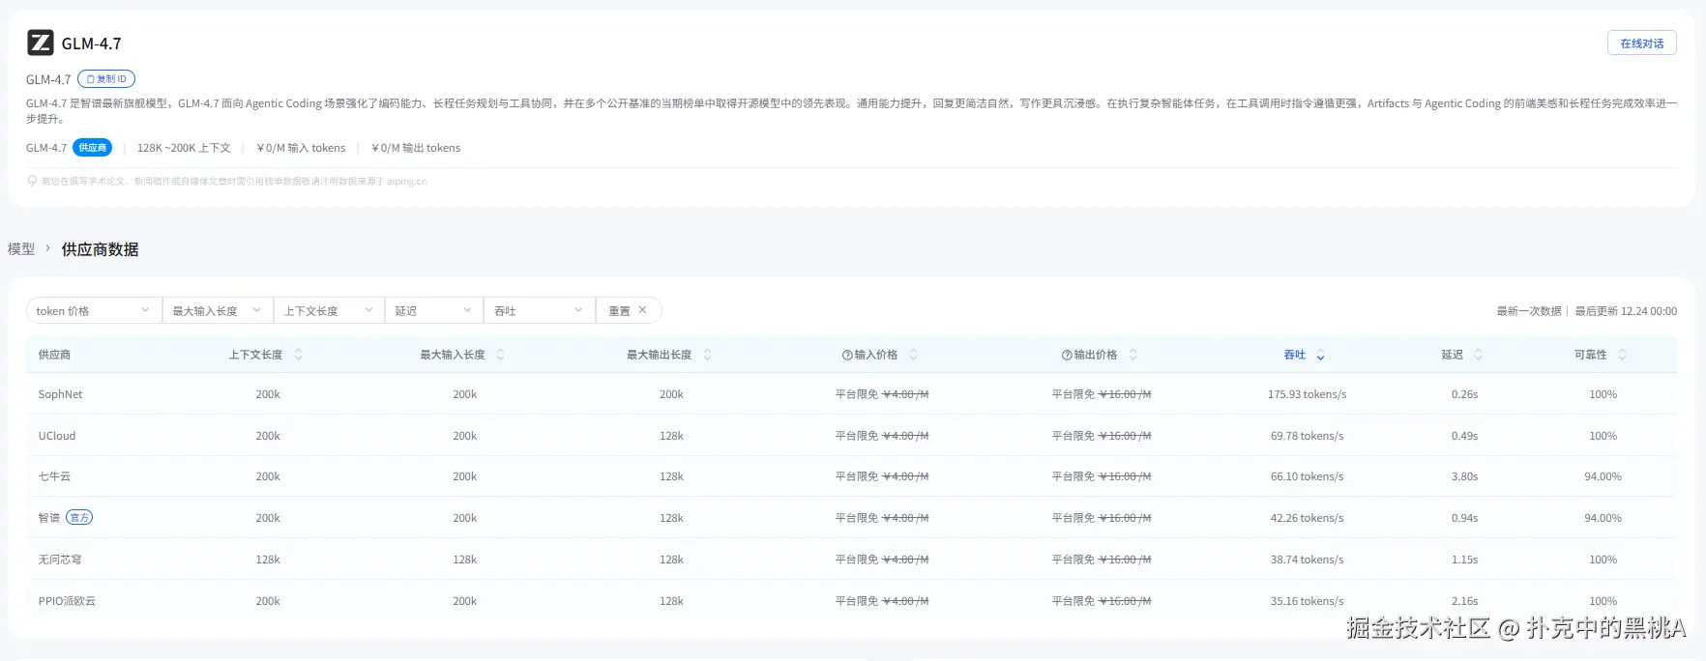Image resolution: width=1706 pixels, height=661 pixels.
Task: Click 35.16 tokens/s throughput value
Action: 1307,601
